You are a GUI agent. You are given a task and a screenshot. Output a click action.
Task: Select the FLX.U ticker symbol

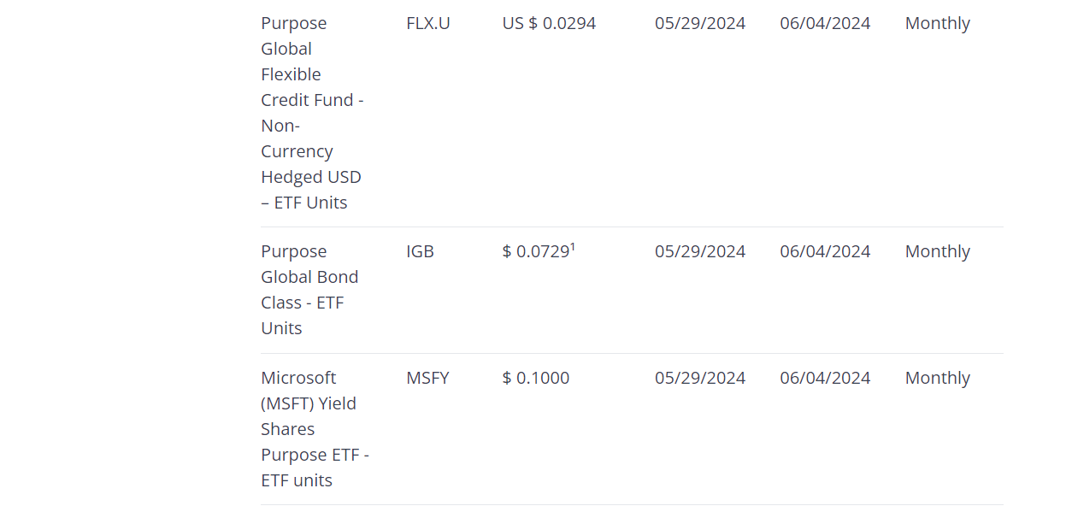(x=427, y=23)
